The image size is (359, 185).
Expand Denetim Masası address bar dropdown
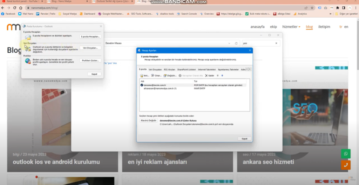tap(229, 43)
